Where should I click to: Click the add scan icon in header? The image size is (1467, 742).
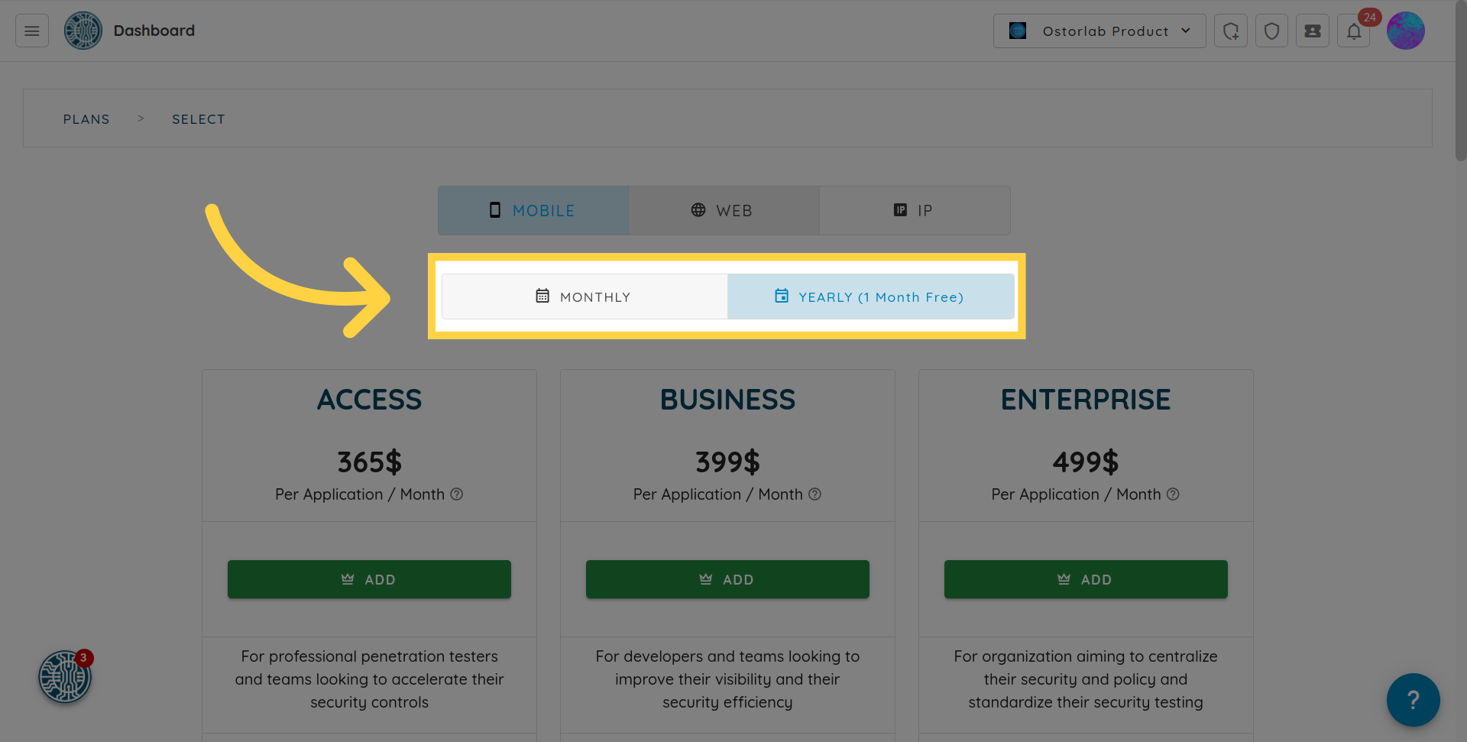tap(1230, 31)
